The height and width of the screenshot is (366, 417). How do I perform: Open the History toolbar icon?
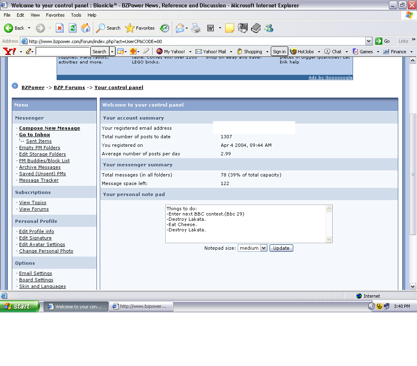pyautogui.click(x=165, y=28)
